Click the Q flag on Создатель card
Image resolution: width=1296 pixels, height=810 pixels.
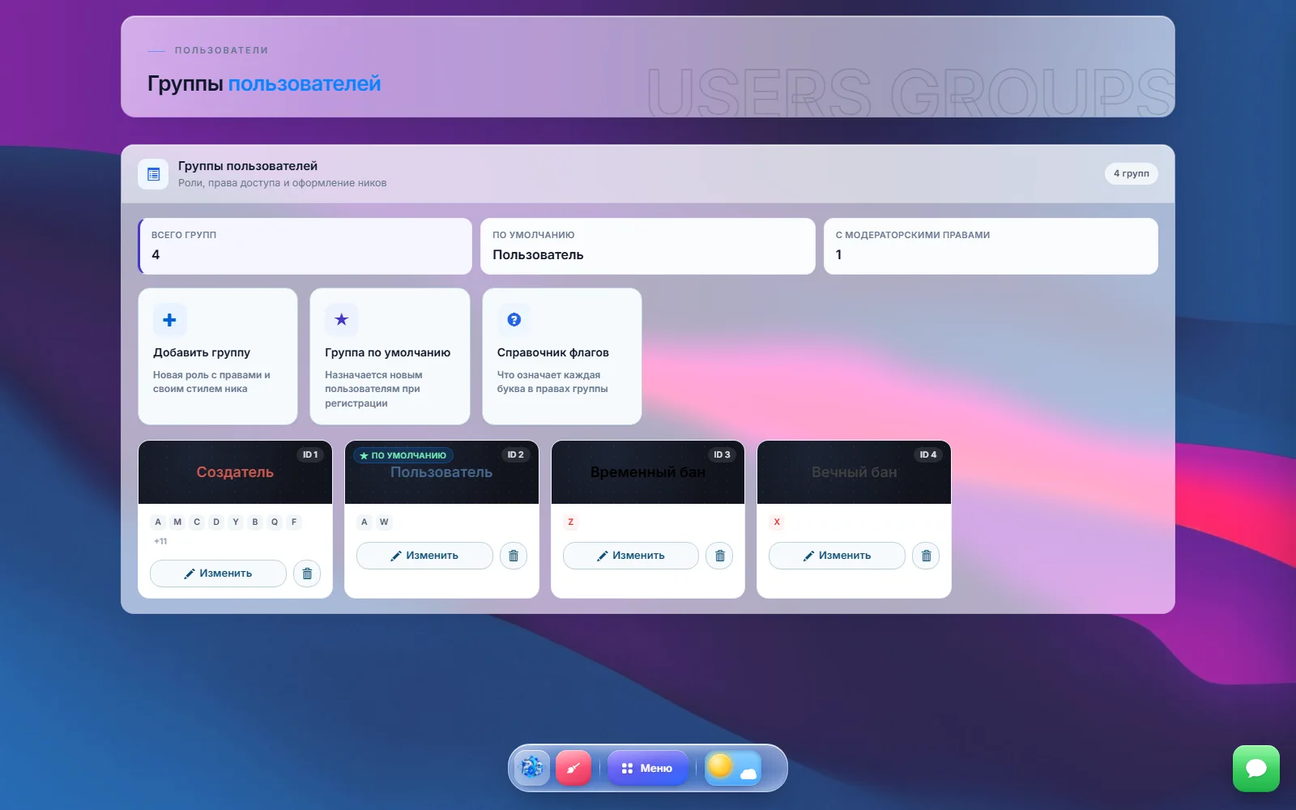coord(275,522)
